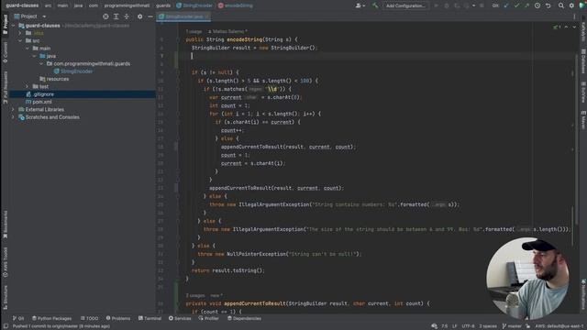Collapse the src folder
587x330 pixels.
tap(20, 40)
